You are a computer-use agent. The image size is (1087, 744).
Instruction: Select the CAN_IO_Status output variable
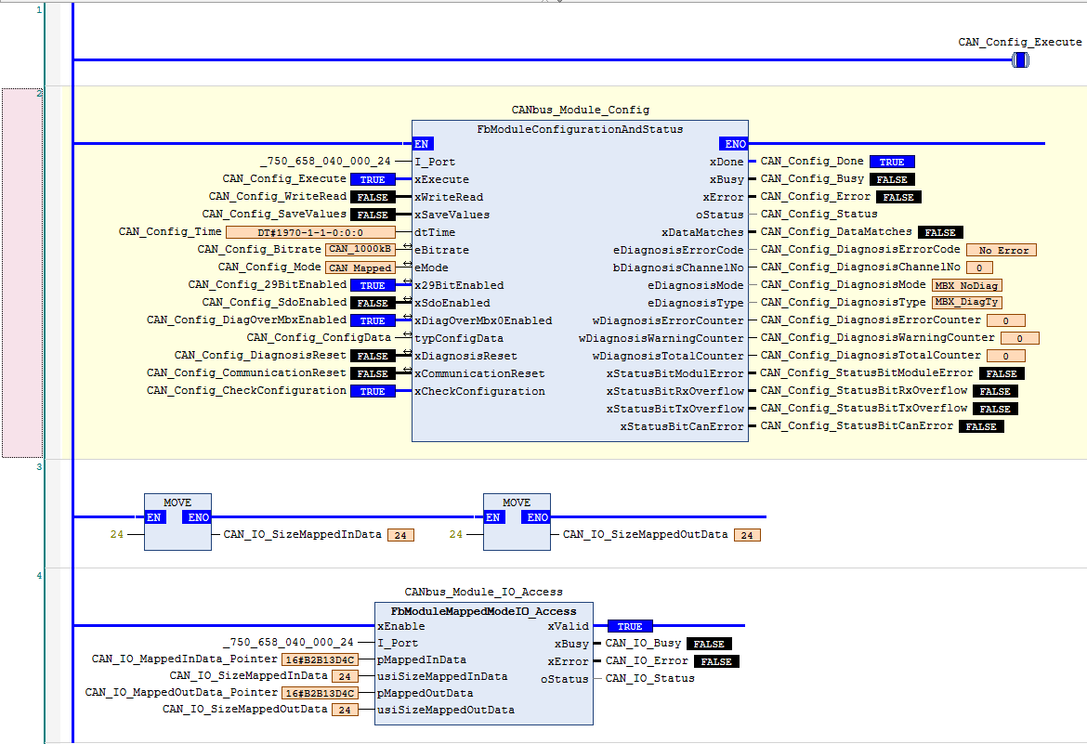(x=649, y=678)
